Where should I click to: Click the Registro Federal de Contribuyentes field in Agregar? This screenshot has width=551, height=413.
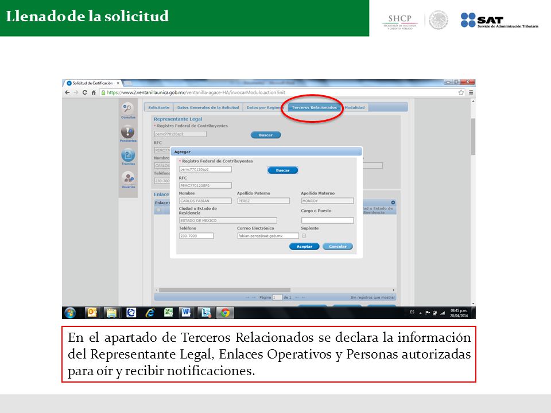[205, 169]
